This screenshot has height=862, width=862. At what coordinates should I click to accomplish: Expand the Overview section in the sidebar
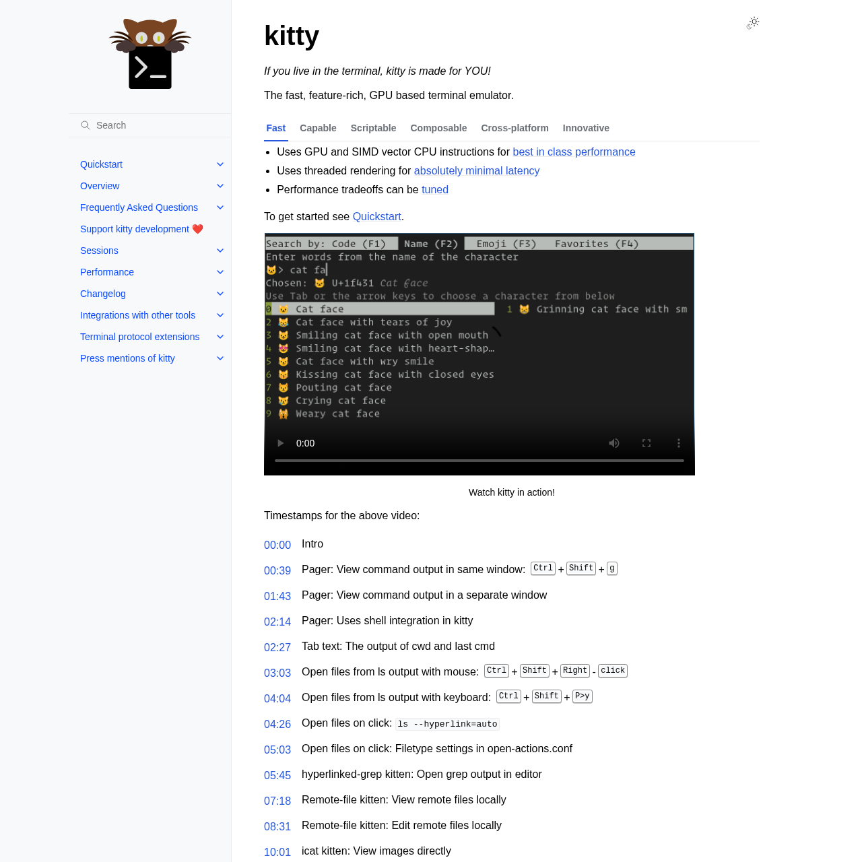(x=220, y=185)
